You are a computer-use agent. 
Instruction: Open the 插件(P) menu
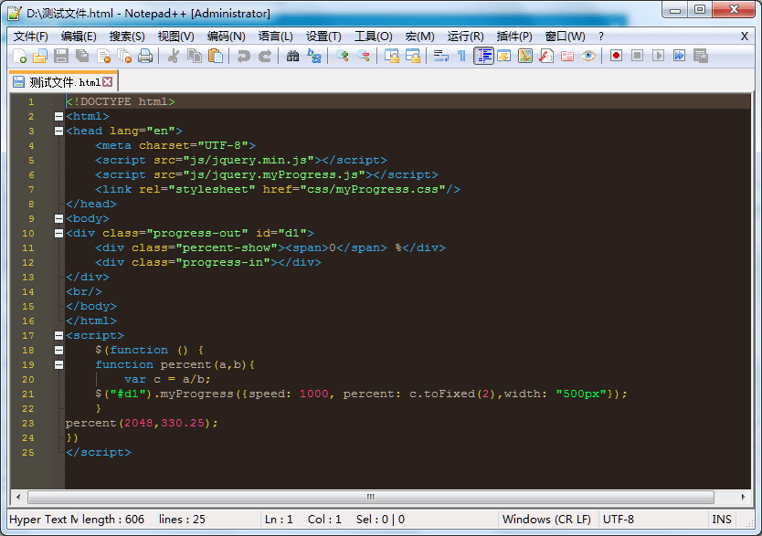coord(514,37)
